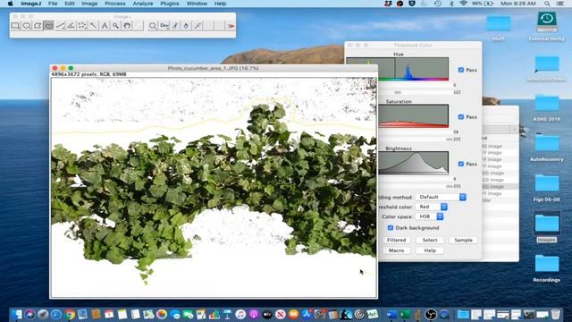
Task: Open the Time Machine external drive icon
Action: pos(546,26)
